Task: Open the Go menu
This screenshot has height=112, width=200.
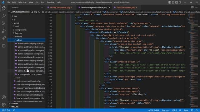Action: 37,2
